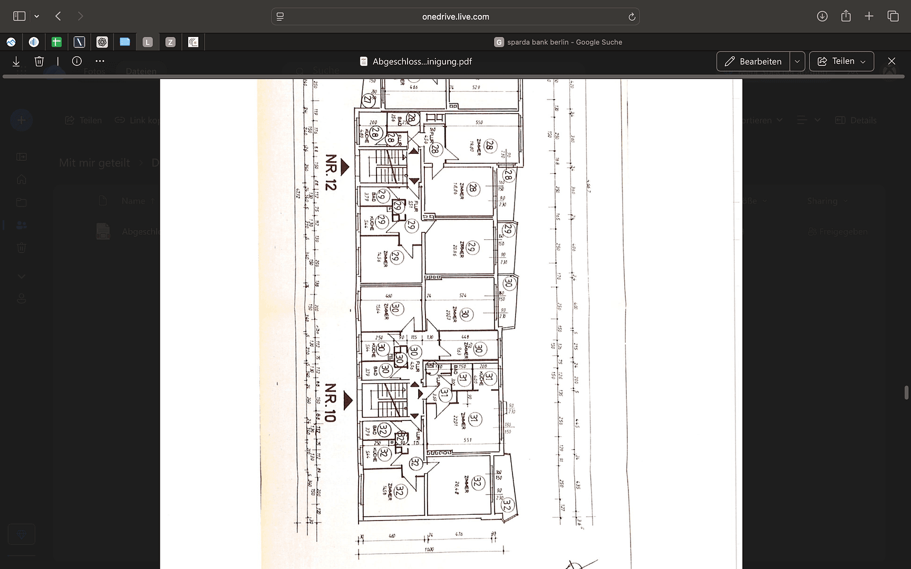Switch to the pinned green spreadsheet tab
Screen dimensions: 911x569
click(x=56, y=42)
